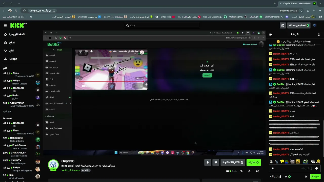This screenshot has height=182, width=324.
Task: Pick the crying-laughing emote
Action: click(x=318, y=162)
